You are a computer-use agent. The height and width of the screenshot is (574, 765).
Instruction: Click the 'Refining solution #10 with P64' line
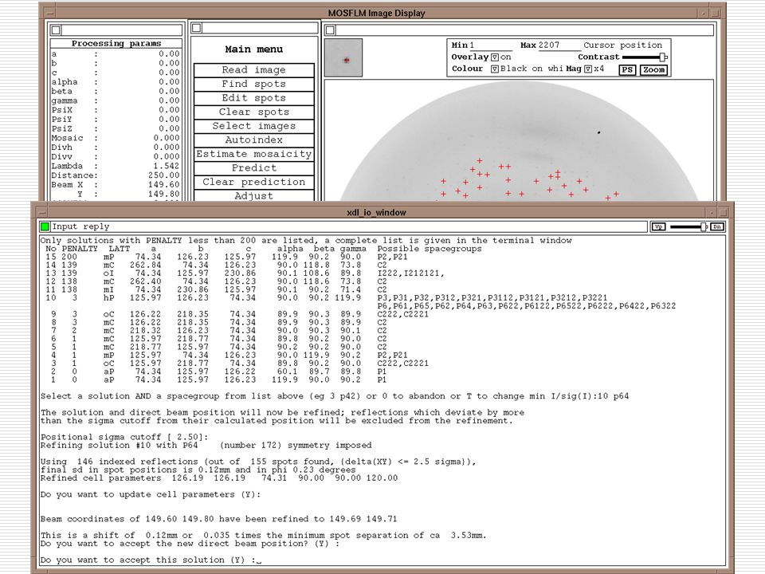point(206,445)
